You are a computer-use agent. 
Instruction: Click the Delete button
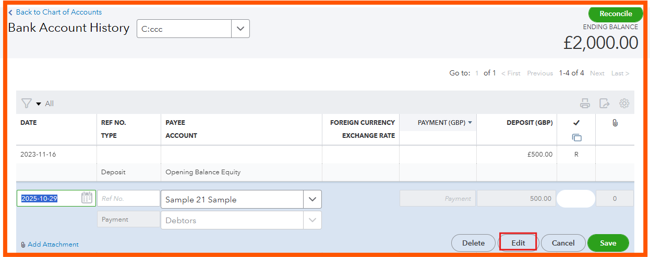coord(473,243)
